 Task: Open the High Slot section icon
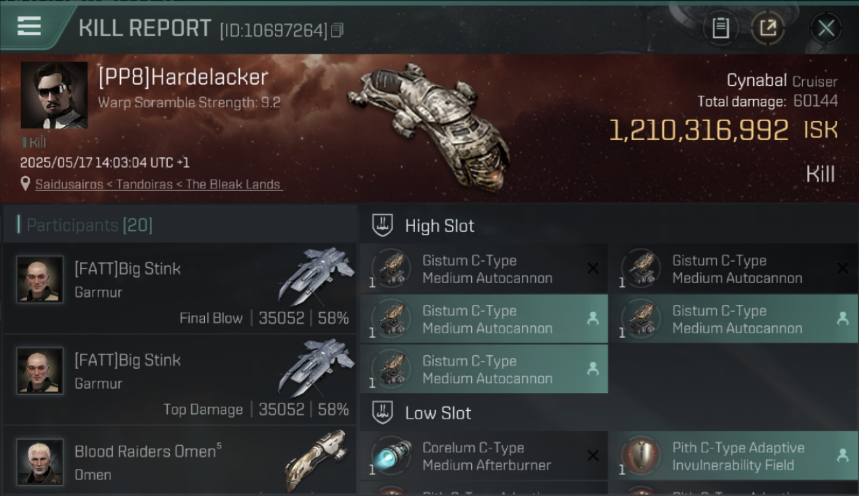(x=383, y=226)
